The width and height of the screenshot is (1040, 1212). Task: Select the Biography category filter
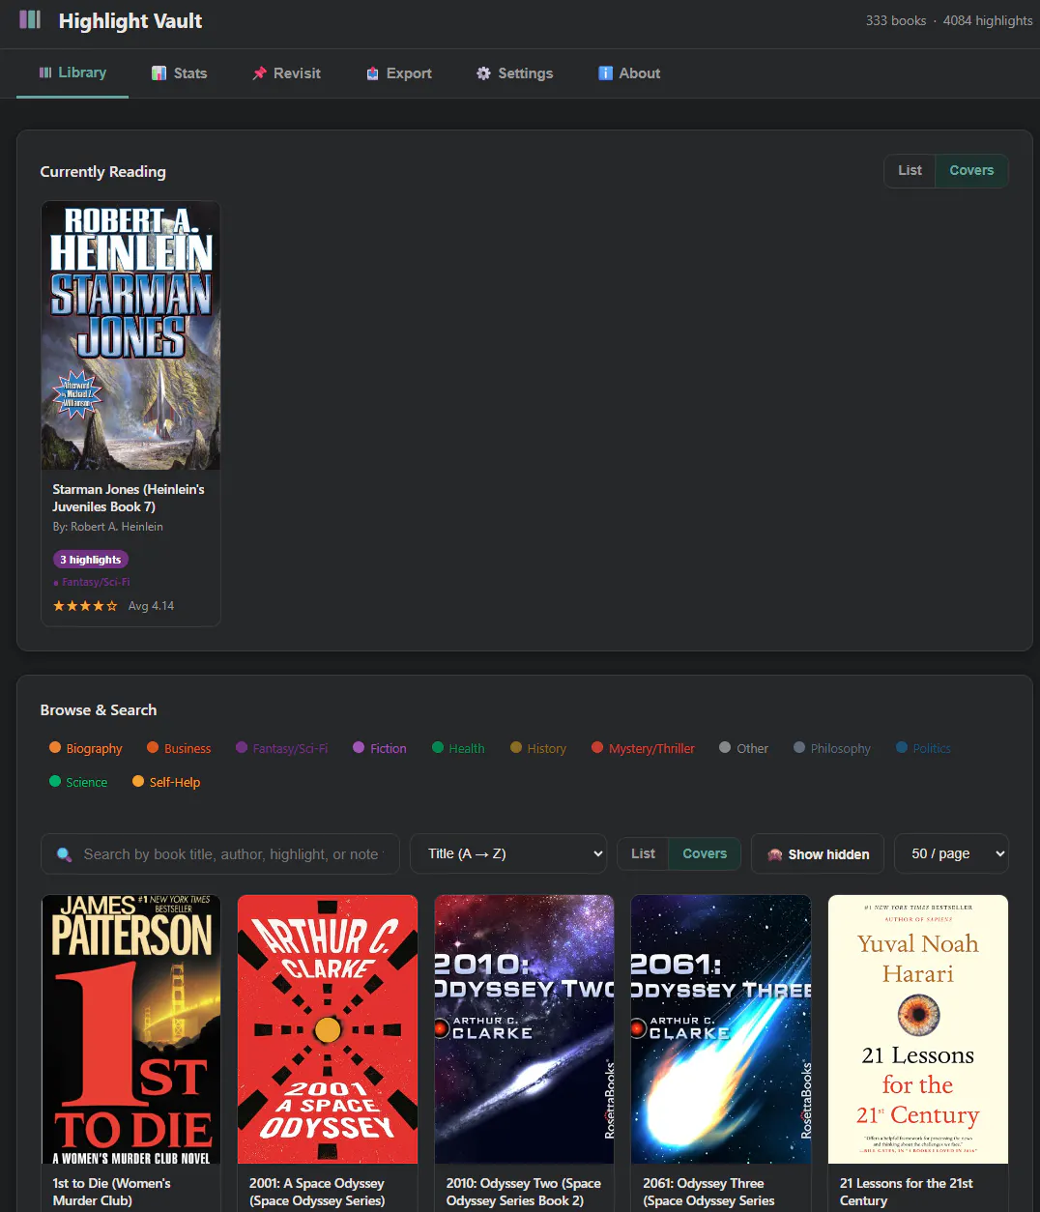[86, 748]
